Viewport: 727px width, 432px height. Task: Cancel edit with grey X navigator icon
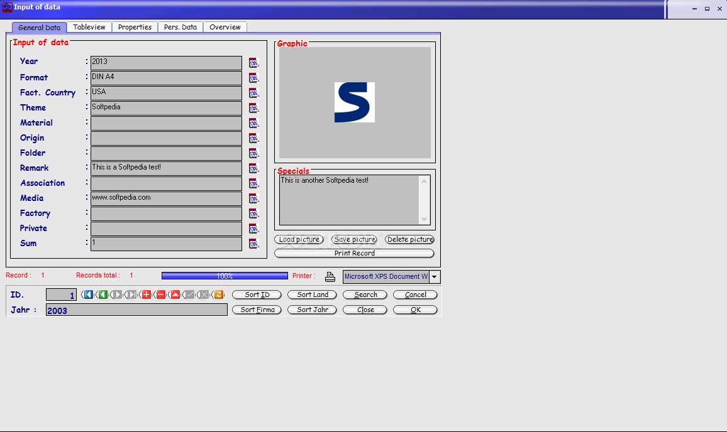204,294
